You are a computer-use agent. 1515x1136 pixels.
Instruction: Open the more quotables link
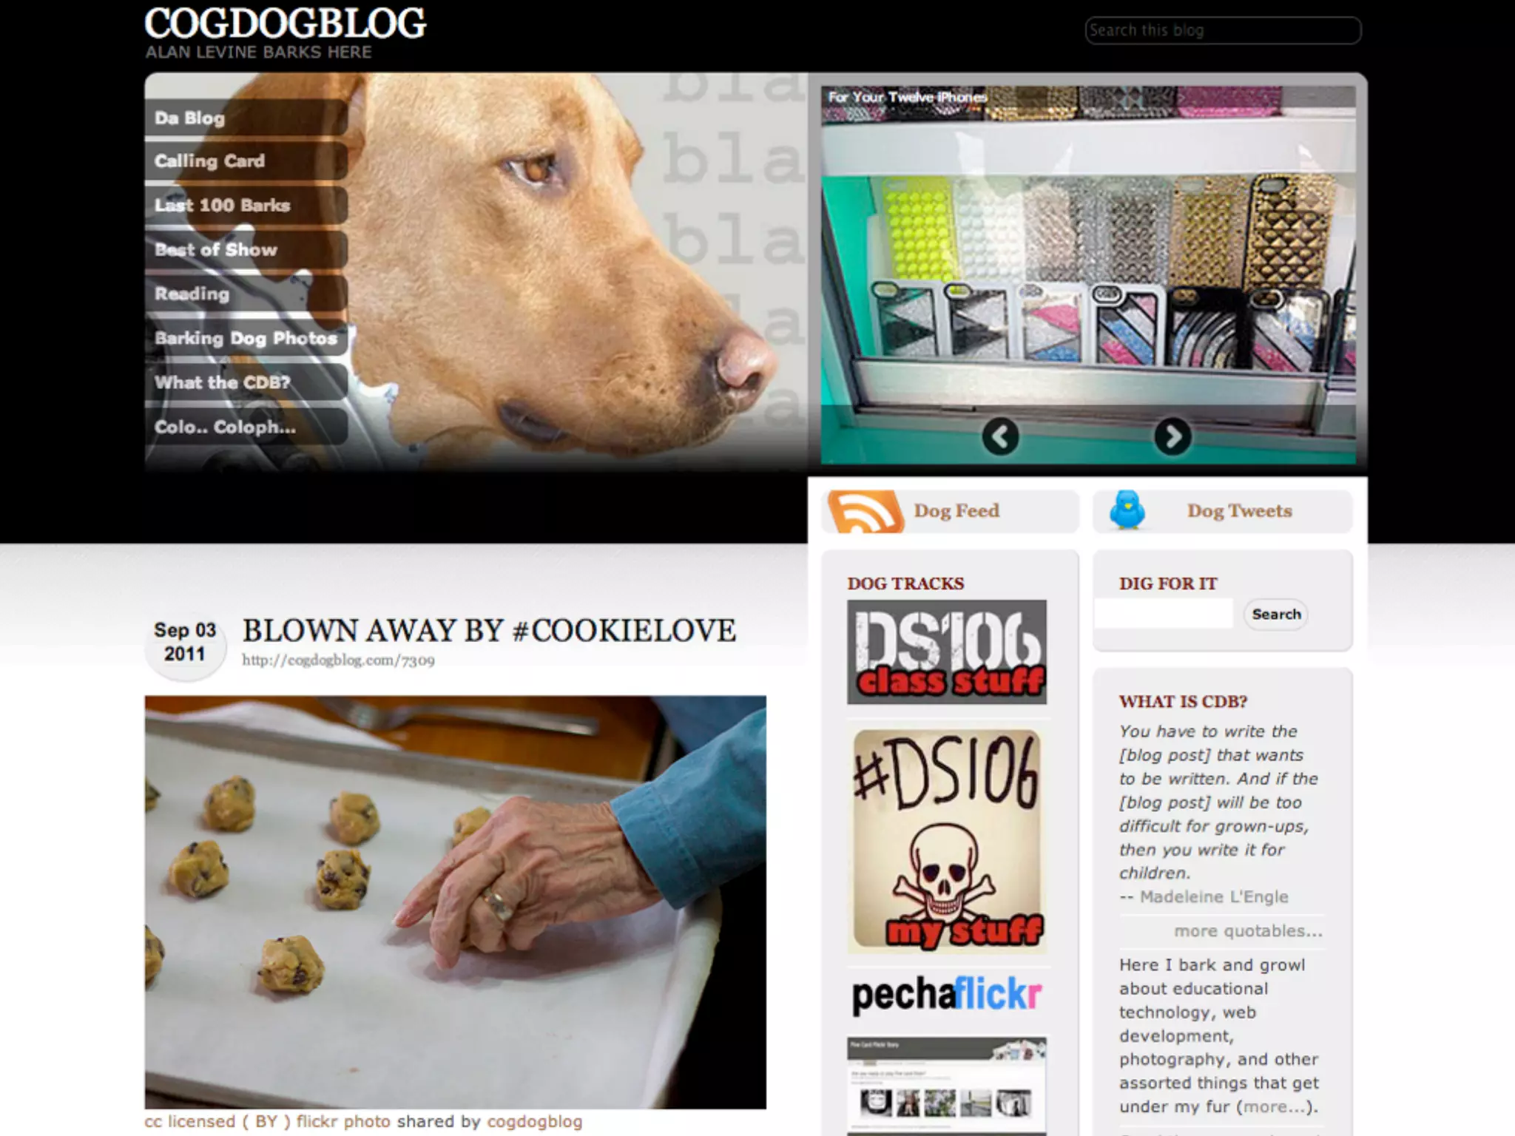1248,931
